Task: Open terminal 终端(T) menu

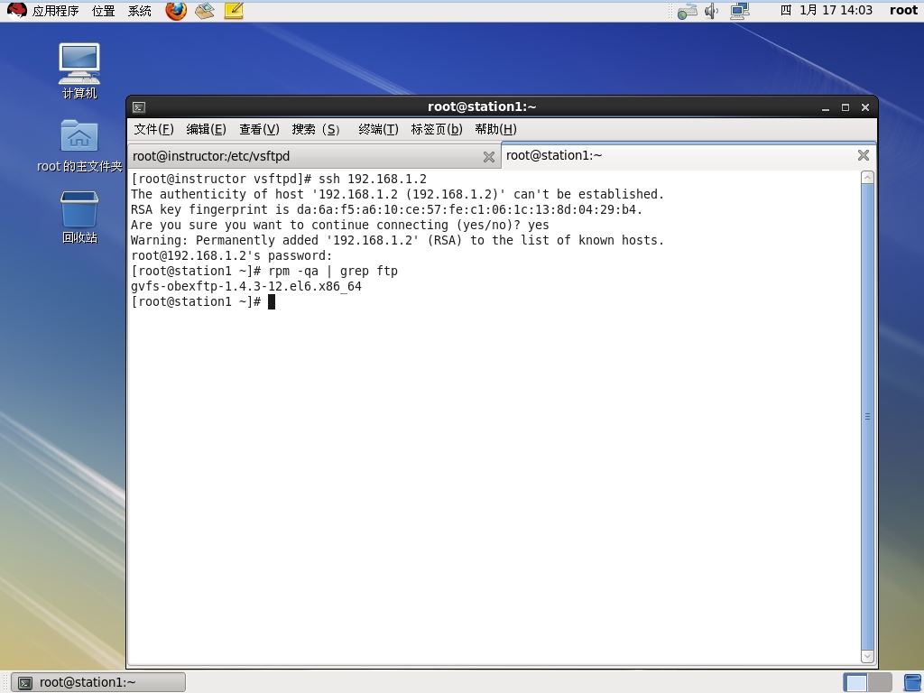Action: point(378,129)
